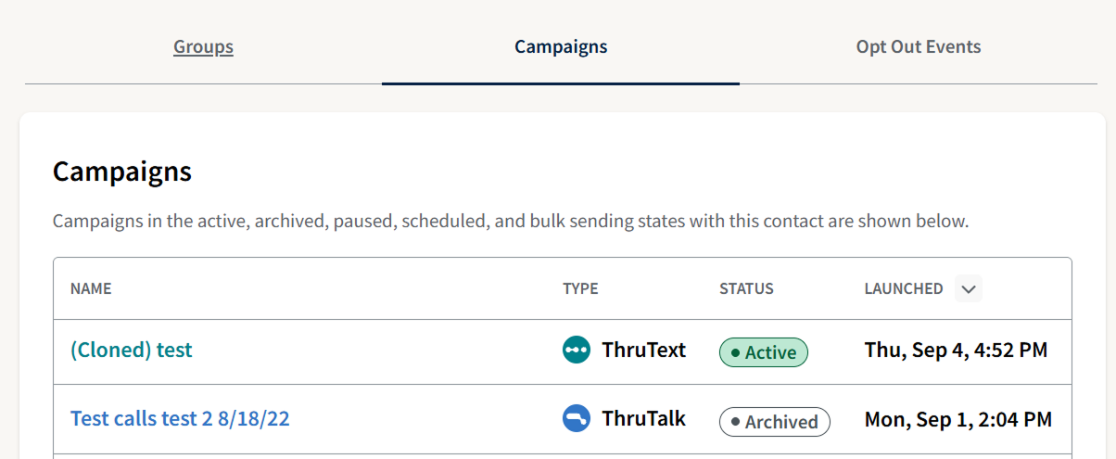Viewport: 1116px width, 459px height.
Task: Open Test calls test 2 8/18/22 link
Action: point(180,419)
